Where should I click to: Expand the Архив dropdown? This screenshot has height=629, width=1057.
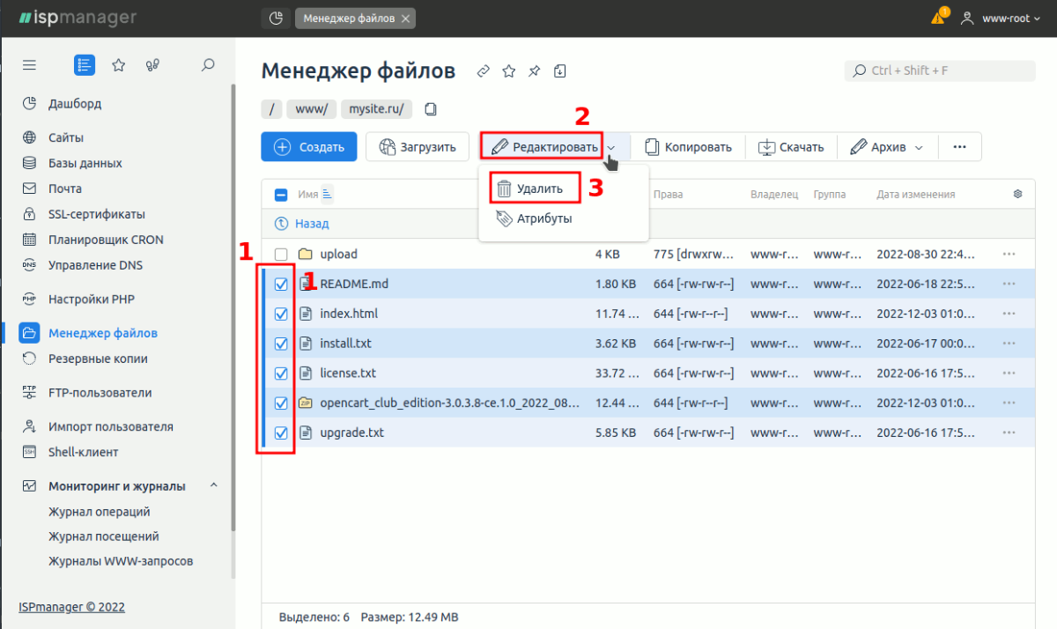click(x=886, y=147)
